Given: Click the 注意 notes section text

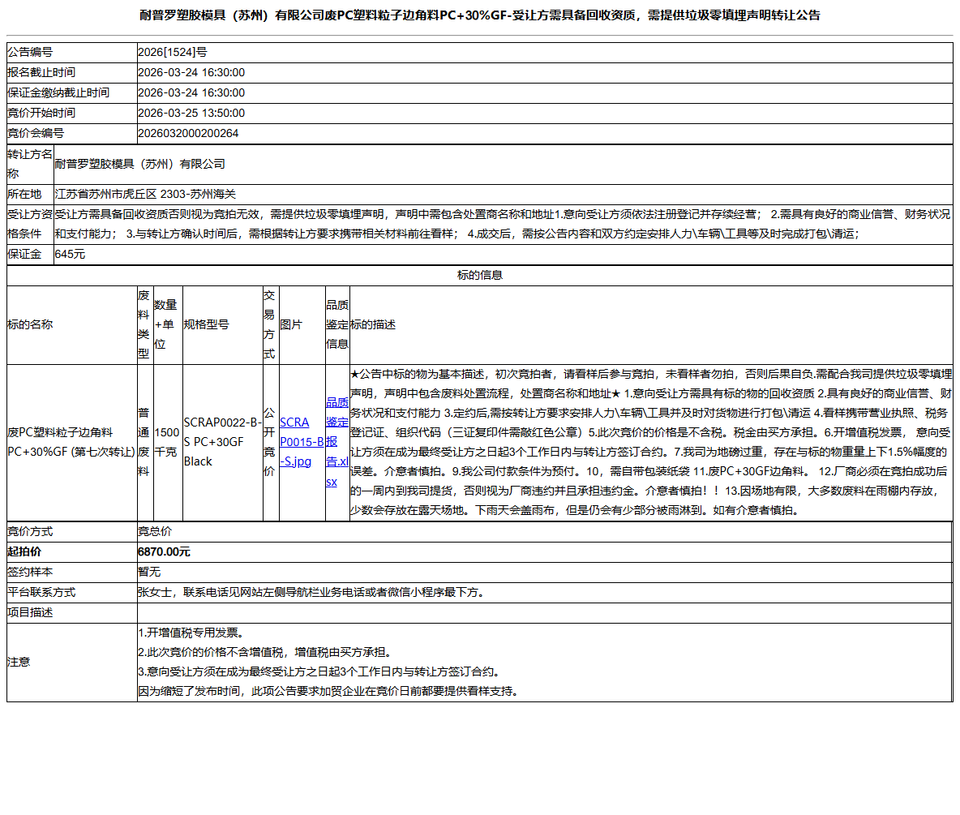Looking at the screenshot, I should click(x=324, y=661).
